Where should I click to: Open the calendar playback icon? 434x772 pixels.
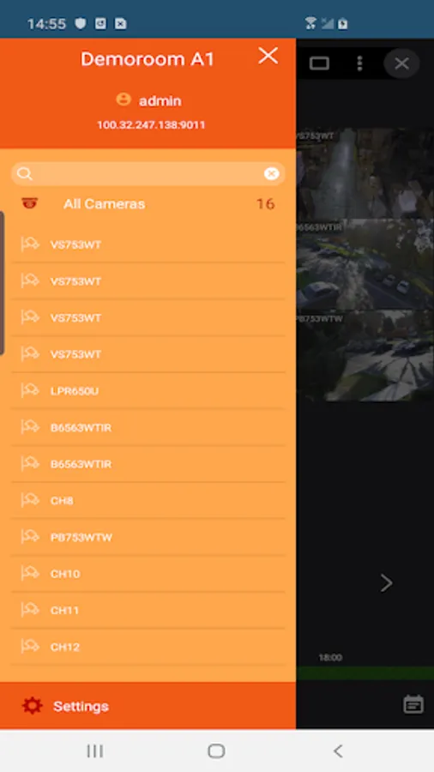tap(413, 704)
